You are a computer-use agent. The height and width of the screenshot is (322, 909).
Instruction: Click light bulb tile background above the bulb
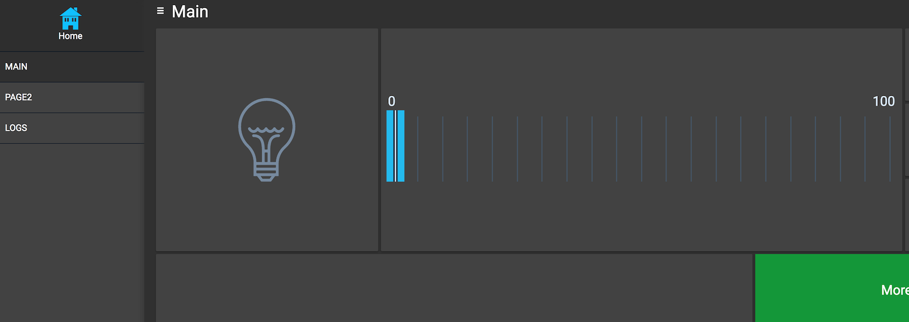267,61
